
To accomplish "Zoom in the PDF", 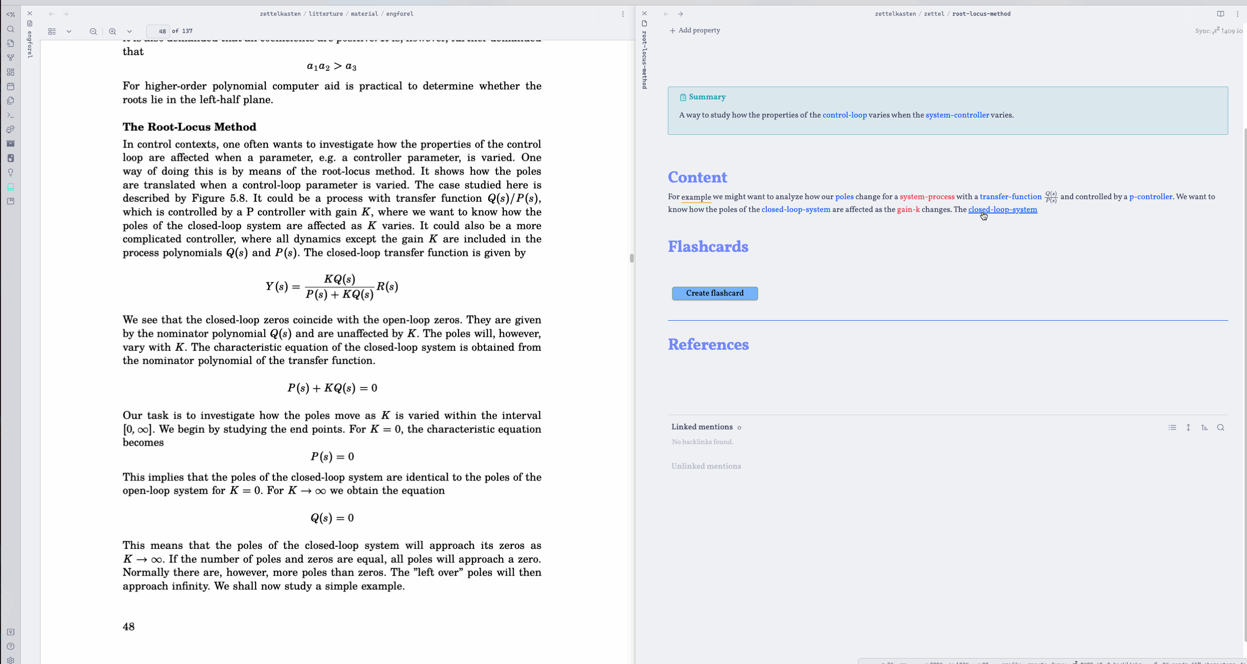I will (x=112, y=31).
